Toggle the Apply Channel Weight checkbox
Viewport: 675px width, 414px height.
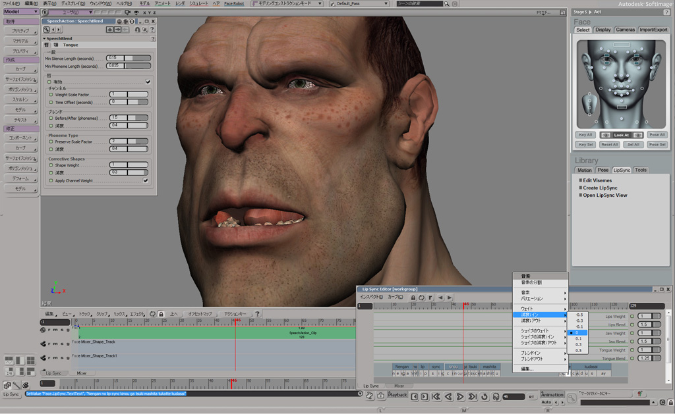146,180
